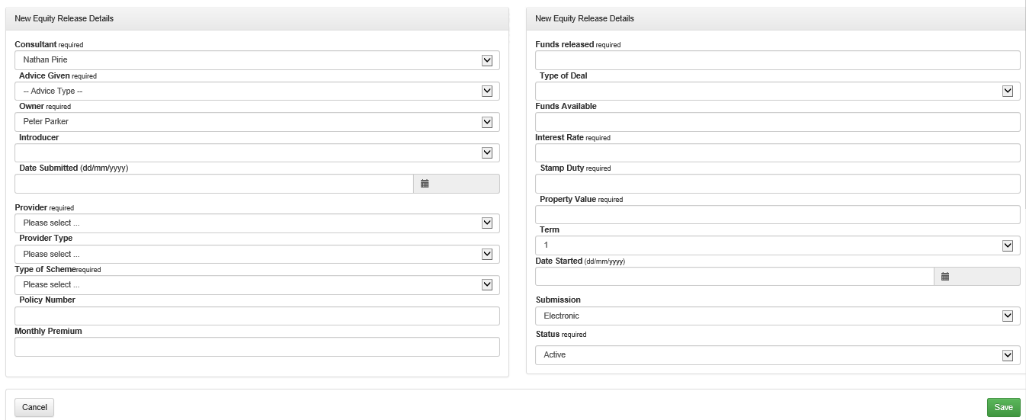Open the Provider Type dropdown

[x=257, y=254]
